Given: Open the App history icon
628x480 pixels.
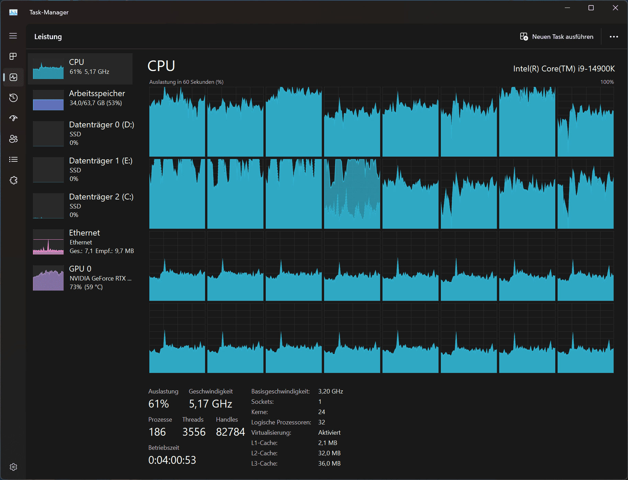Looking at the screenshot, I should 13,98.
